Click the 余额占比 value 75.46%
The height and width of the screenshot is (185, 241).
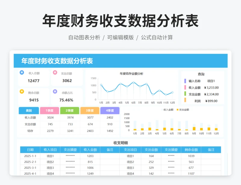coord(66,100)
